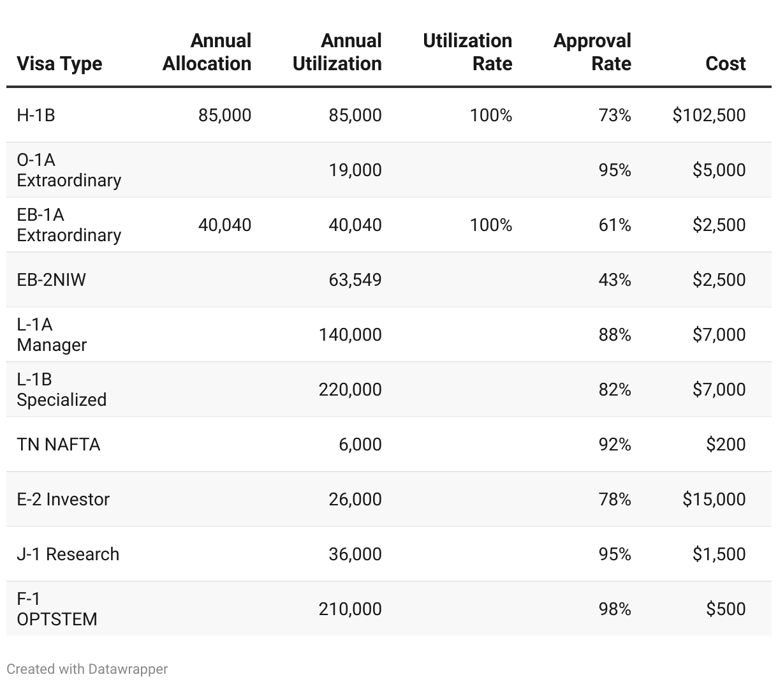This screenshot has width=778, height=684.
Task: Click the Annual Allocation column header
Action: [207, 52]
